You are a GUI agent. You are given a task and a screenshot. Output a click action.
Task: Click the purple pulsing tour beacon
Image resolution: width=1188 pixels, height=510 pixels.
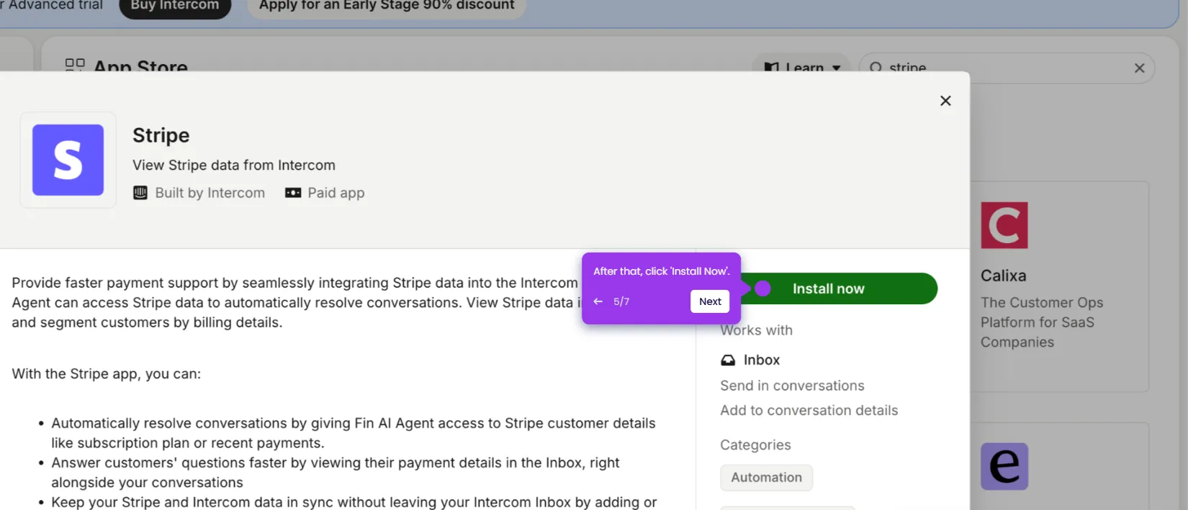[762, 288]
